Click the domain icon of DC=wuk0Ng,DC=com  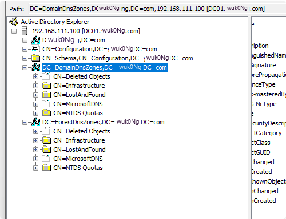[x=35, y=40]
